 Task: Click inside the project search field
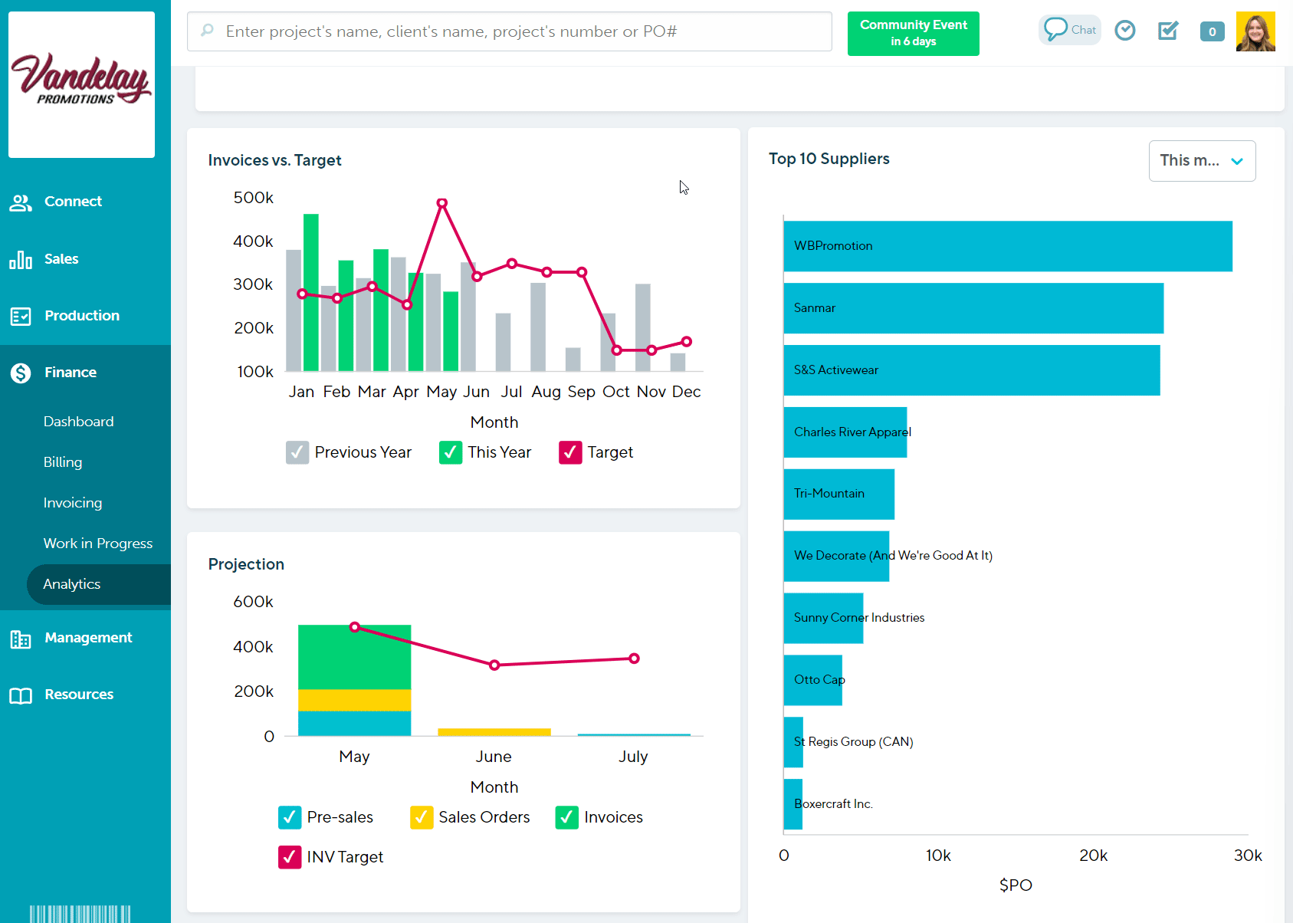point(509,31)
